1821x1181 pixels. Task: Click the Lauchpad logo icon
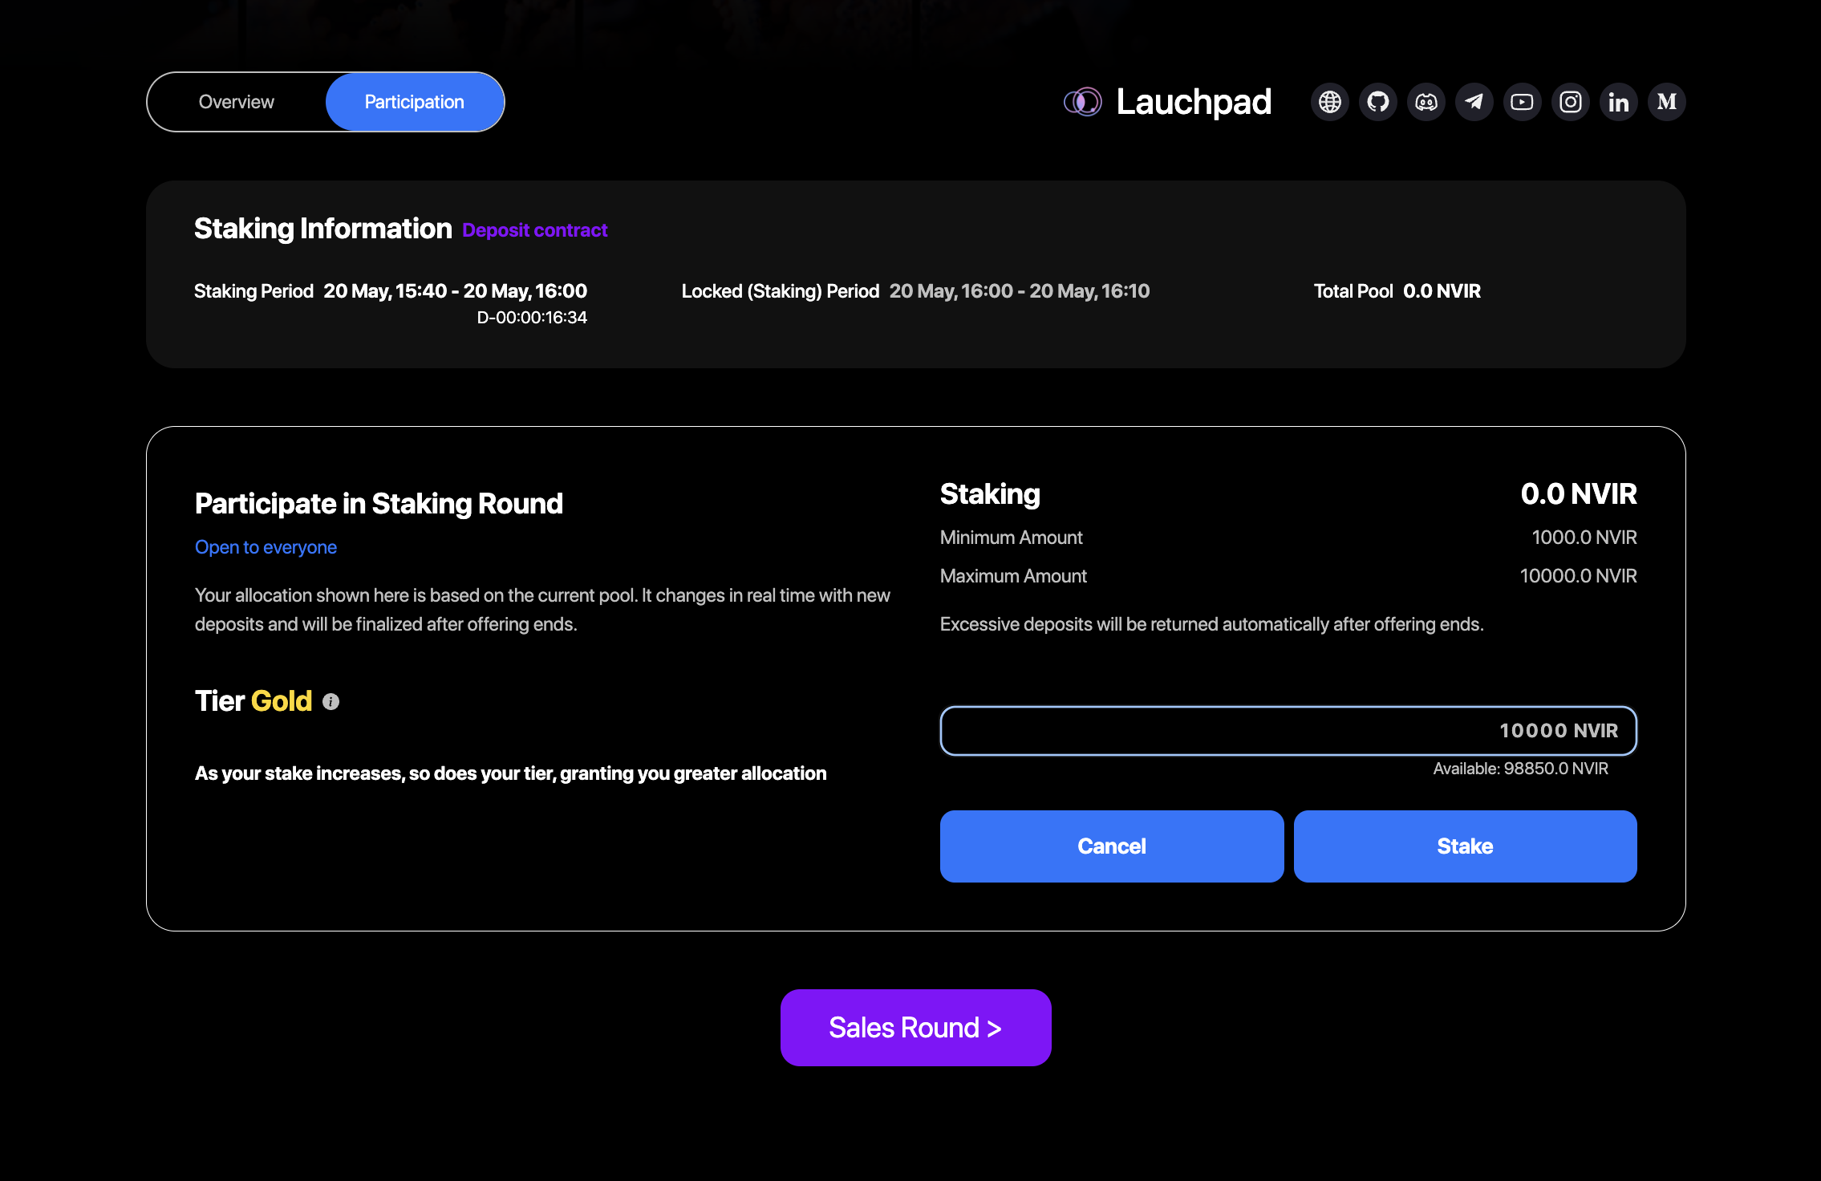1083,102
